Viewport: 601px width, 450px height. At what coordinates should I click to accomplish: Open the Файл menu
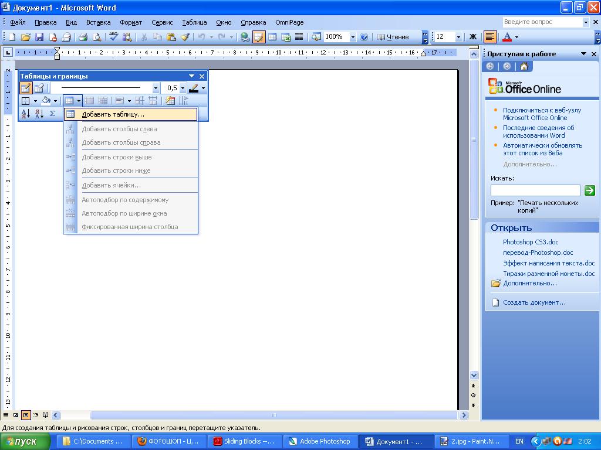click(18, 22)
